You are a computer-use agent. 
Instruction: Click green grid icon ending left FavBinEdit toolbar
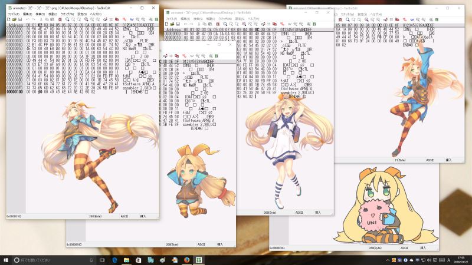(156, 19)
